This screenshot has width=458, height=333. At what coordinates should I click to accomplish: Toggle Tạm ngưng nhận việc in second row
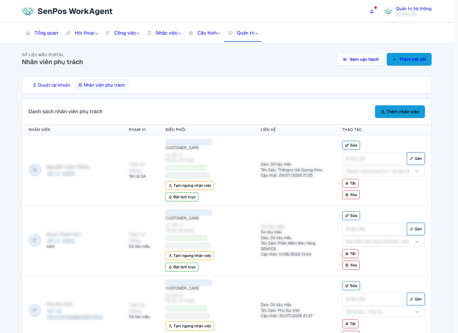(190, 256)
